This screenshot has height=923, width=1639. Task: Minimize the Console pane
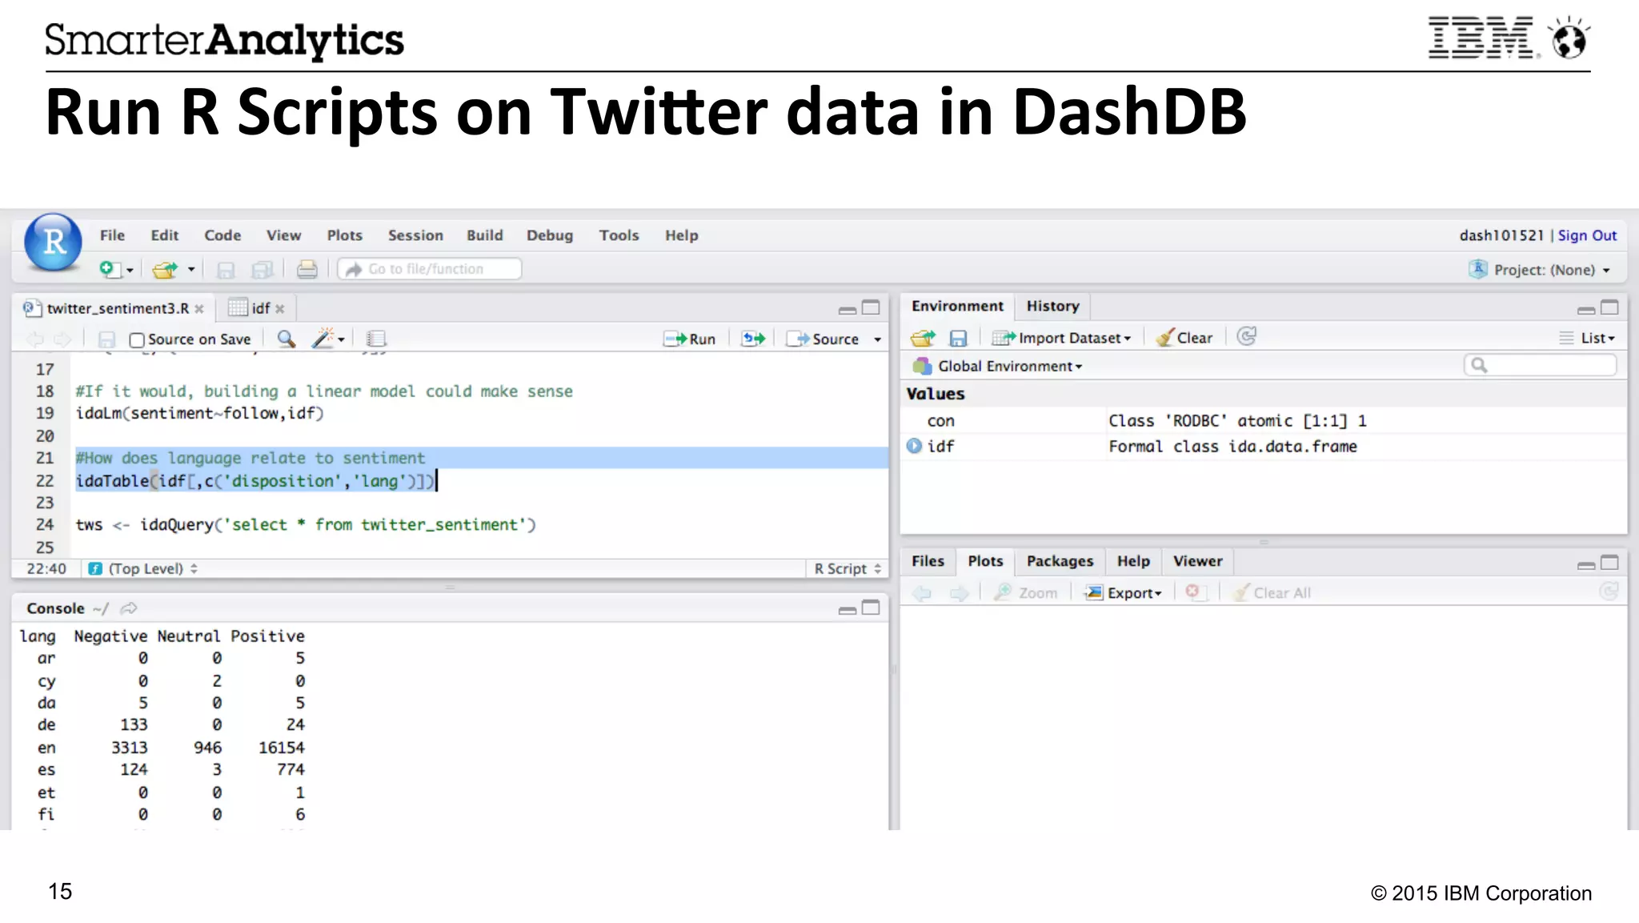point(848,610)
